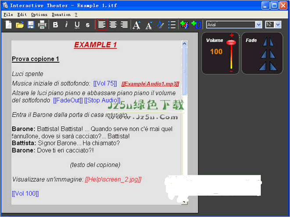The width and height of the screenshot is (290, 217).
Task: Toggle underline formatting
Action: point(77,25)
